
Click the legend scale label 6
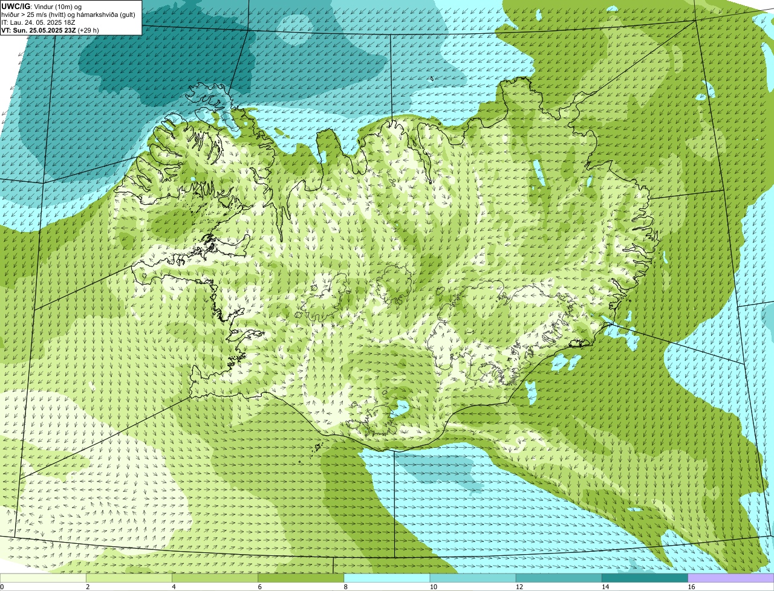point(259,587)
